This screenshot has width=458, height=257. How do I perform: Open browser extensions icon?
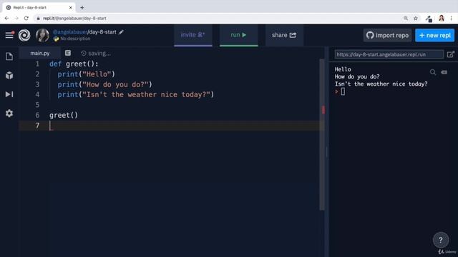[429, 19]
